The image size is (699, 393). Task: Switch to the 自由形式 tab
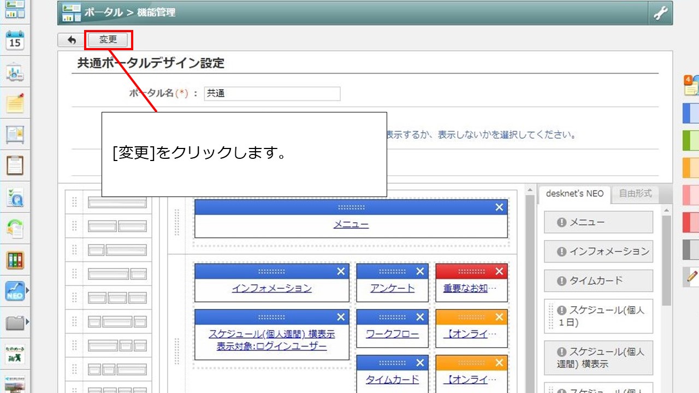(635, 194)
